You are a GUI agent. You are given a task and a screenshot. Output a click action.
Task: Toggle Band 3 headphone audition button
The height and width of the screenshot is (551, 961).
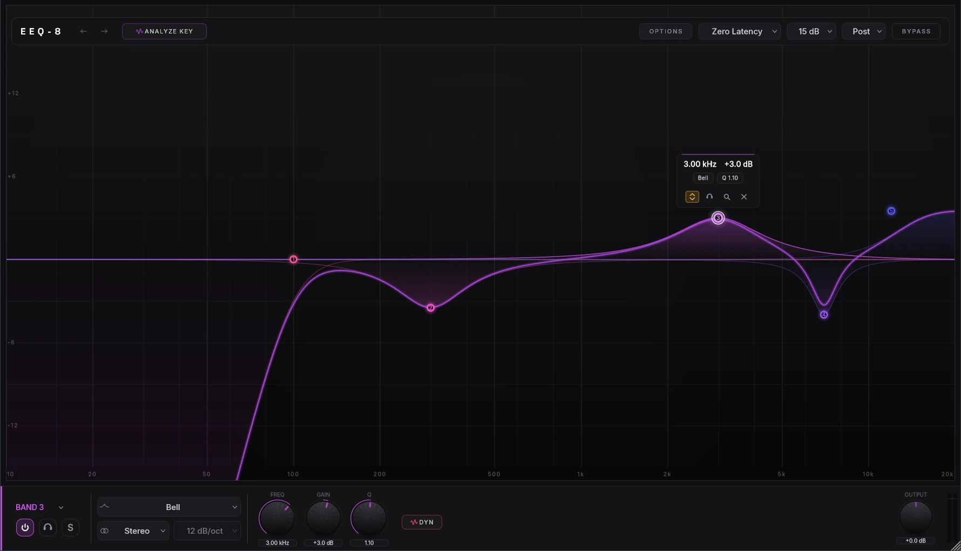click(x=48, y=527)
